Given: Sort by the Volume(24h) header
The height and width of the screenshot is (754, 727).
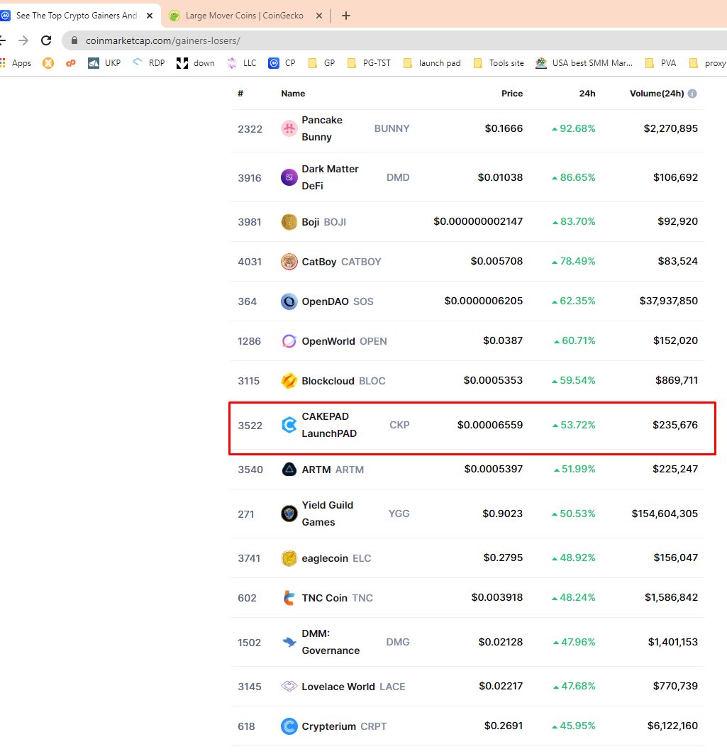Looking at the screenshot, I should 657,94.
